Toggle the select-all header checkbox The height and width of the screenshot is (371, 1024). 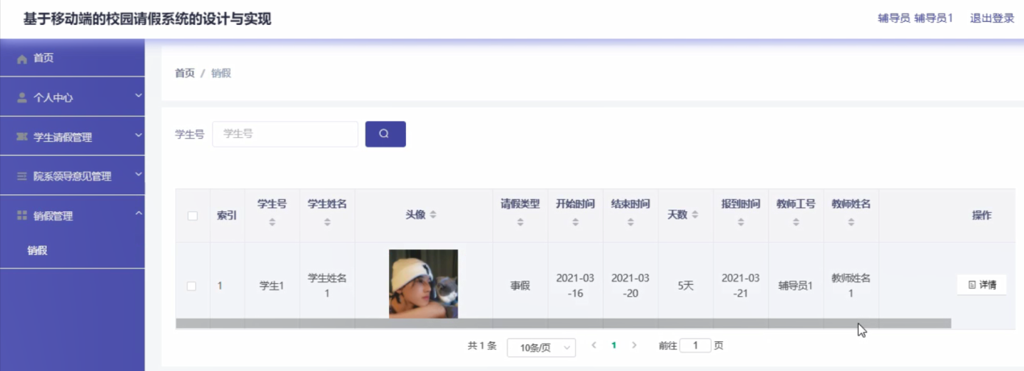click(x=192, y=215)
